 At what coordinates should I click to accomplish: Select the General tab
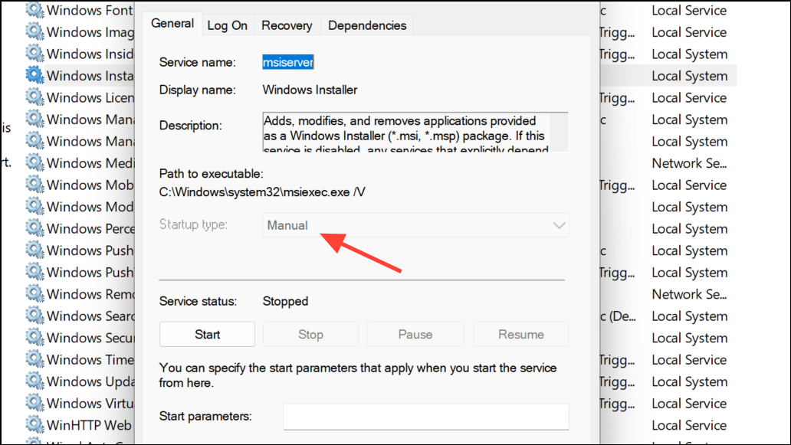point(172,24)
